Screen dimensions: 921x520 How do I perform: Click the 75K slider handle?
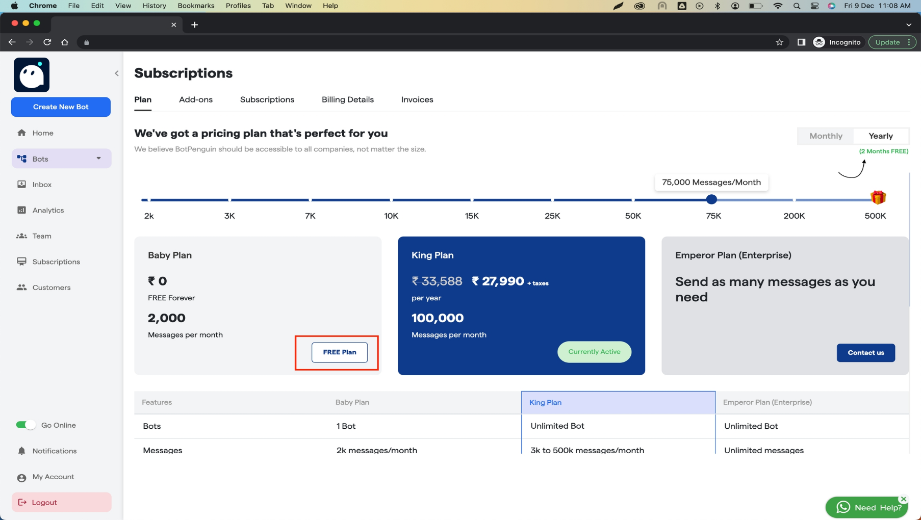pos(711,199)
